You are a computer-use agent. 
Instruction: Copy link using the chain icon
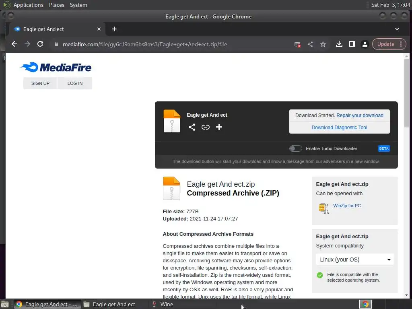tap(206, 127)
